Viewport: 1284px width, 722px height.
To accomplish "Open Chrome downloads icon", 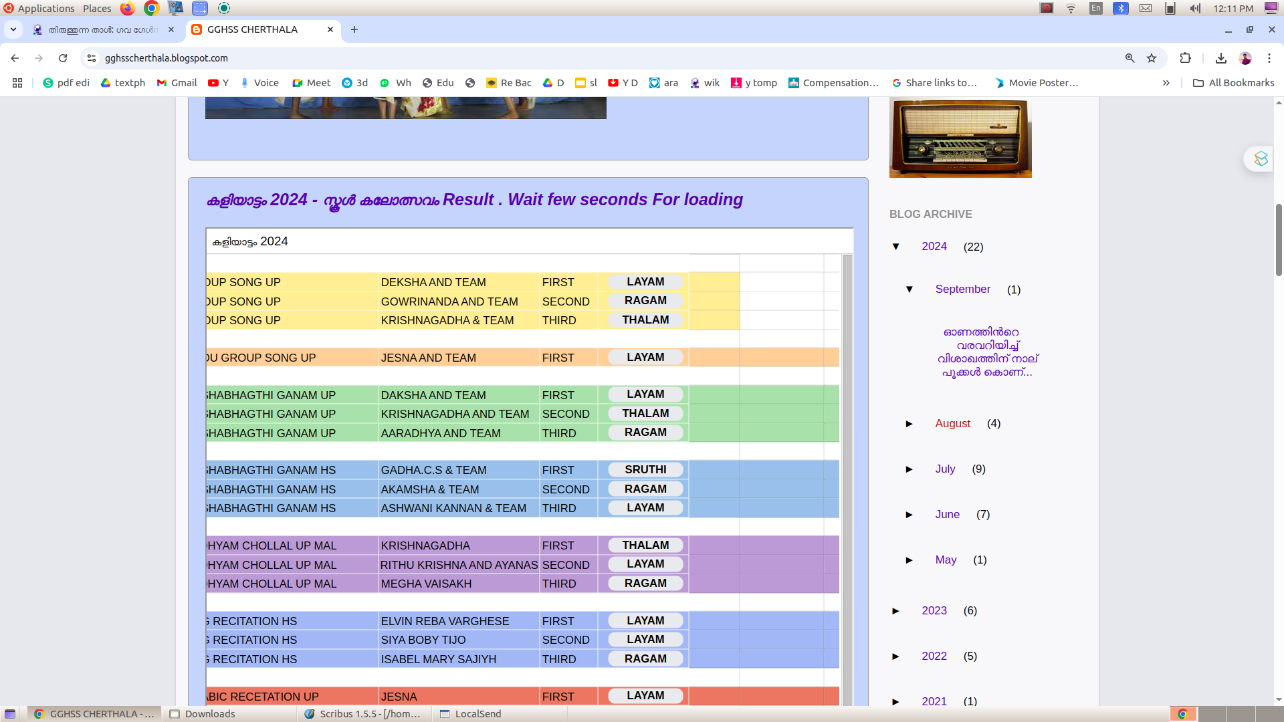I will [1221, 58].
